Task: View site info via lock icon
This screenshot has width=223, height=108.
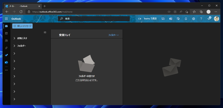Action: click(29, 12)
